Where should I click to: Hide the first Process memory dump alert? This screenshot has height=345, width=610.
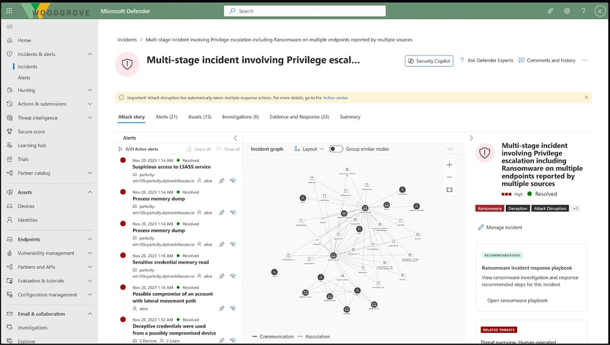click(x=233, y=213)
